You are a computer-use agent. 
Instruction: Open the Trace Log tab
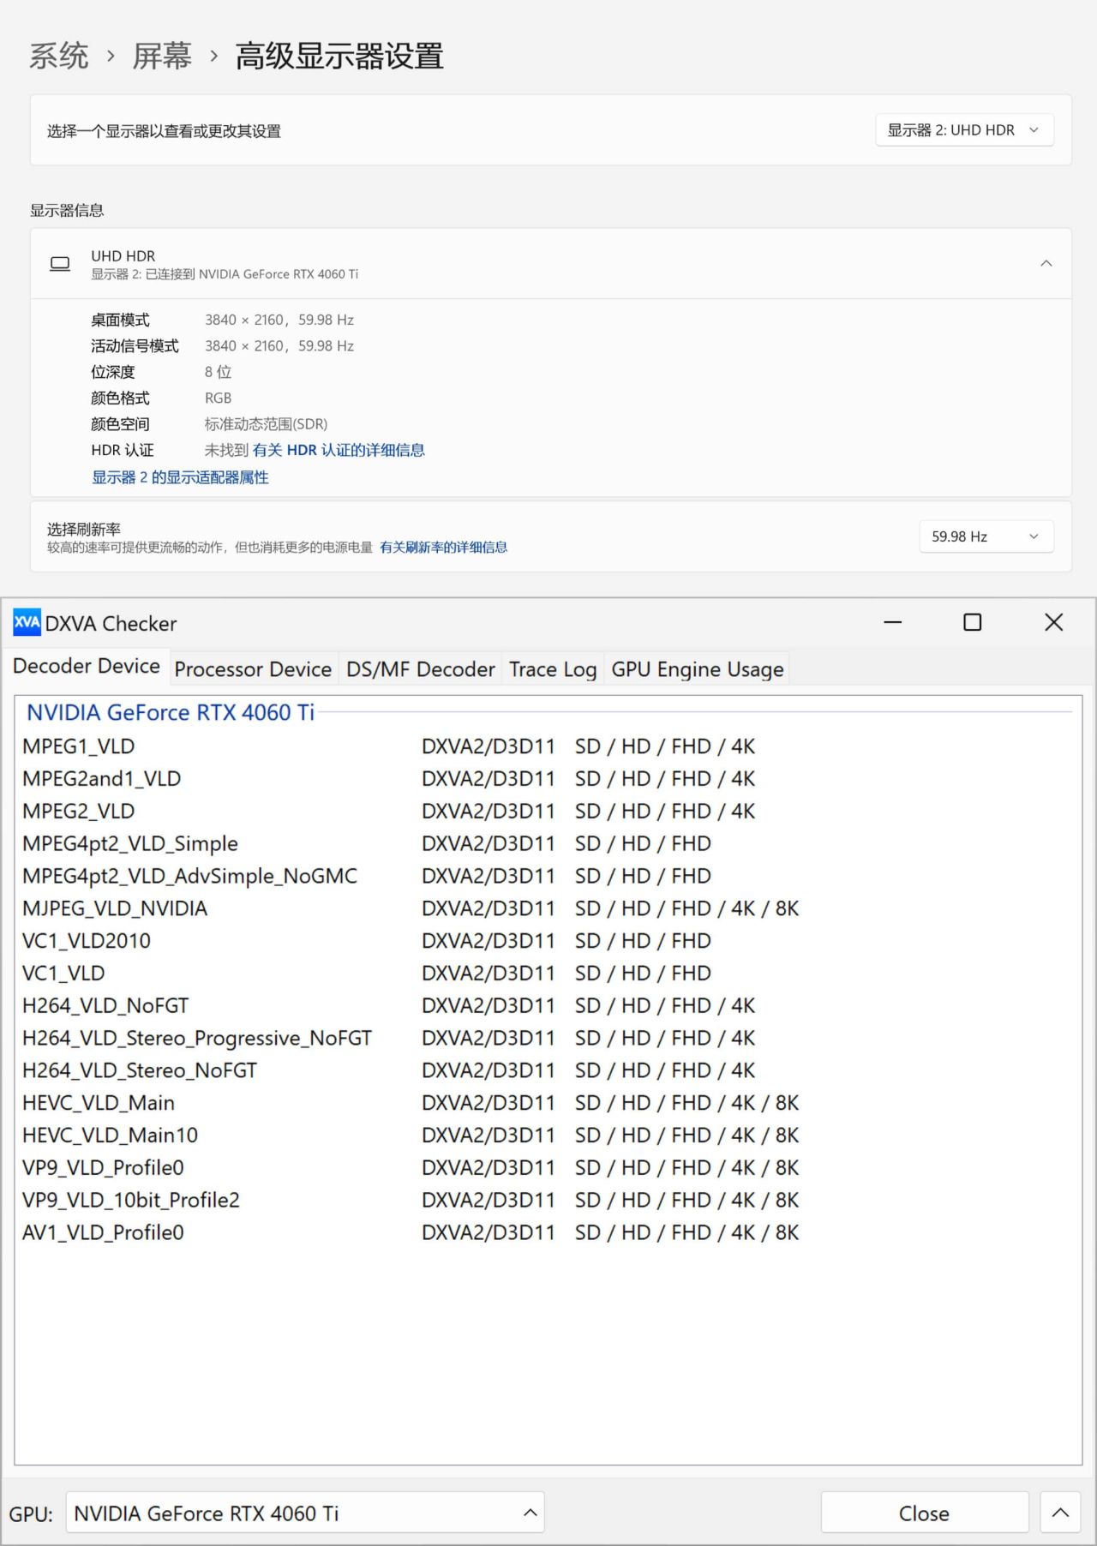coord(553,669)
